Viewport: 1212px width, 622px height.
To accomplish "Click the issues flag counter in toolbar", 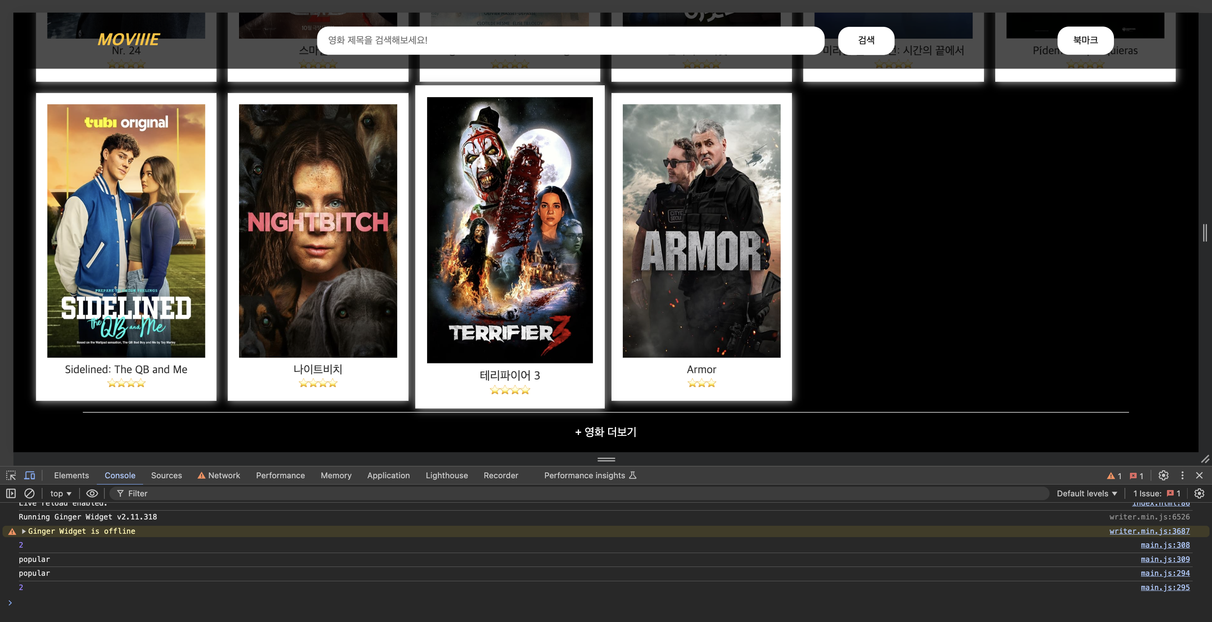I will (1136, 476).
